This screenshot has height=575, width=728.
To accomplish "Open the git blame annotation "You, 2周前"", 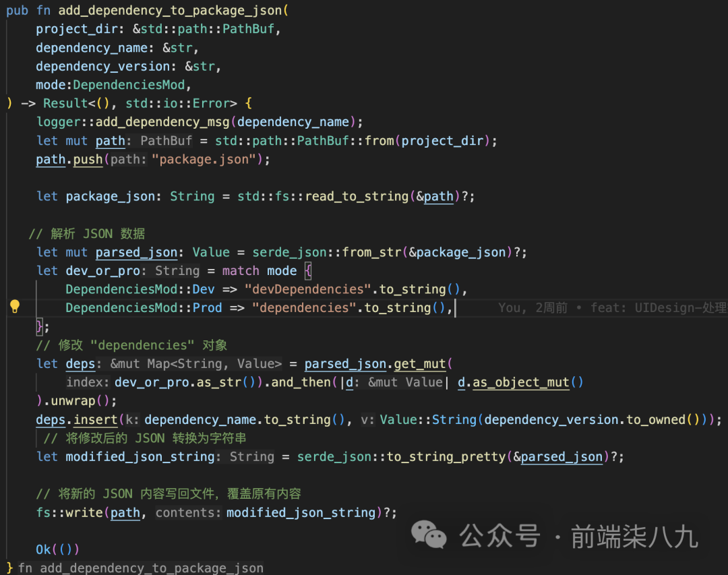I will [x=533, y=308].
